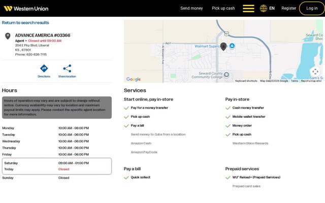Click the checkmark next to Pay a bill service
This screenshot has height=203, width=325.
[126, 126]
